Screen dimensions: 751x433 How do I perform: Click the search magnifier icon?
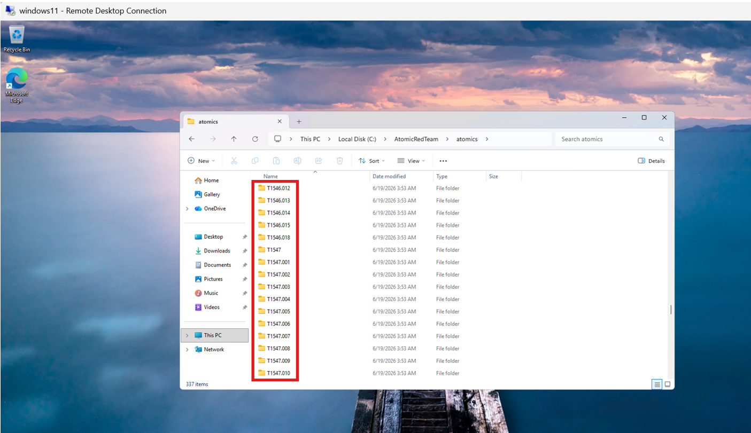click(x=661, y=139)
